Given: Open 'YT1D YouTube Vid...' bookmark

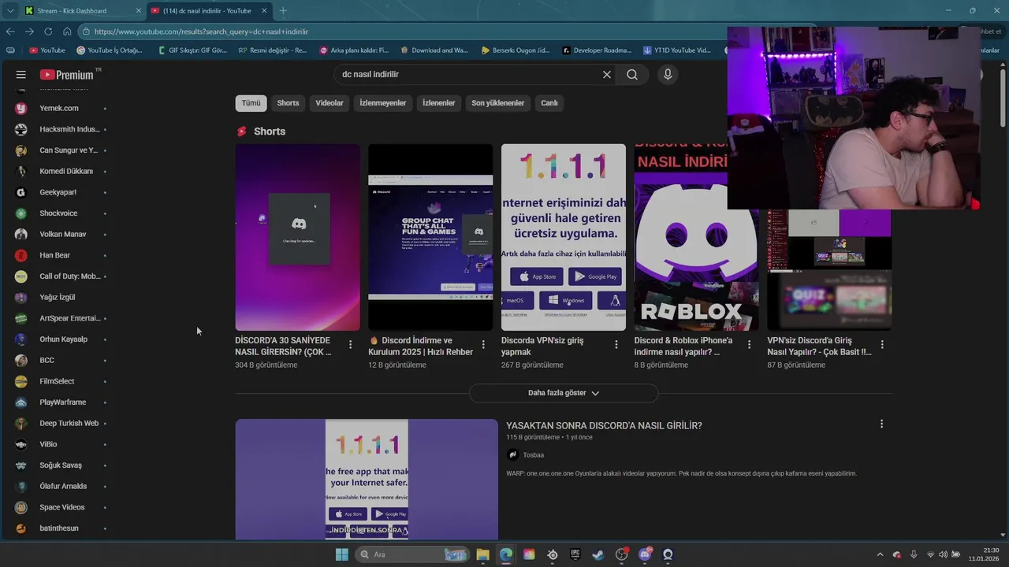Looking at the screenshot, I should pyautogui.click(x=677, y=50).
